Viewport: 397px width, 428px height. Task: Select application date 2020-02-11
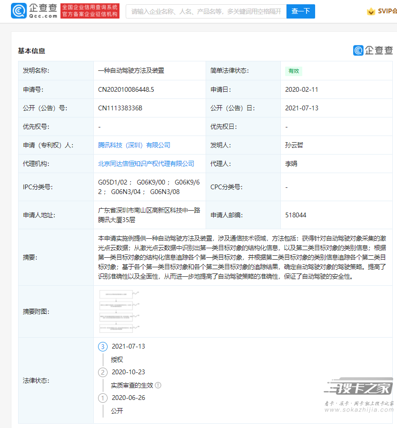click(302, 89)
